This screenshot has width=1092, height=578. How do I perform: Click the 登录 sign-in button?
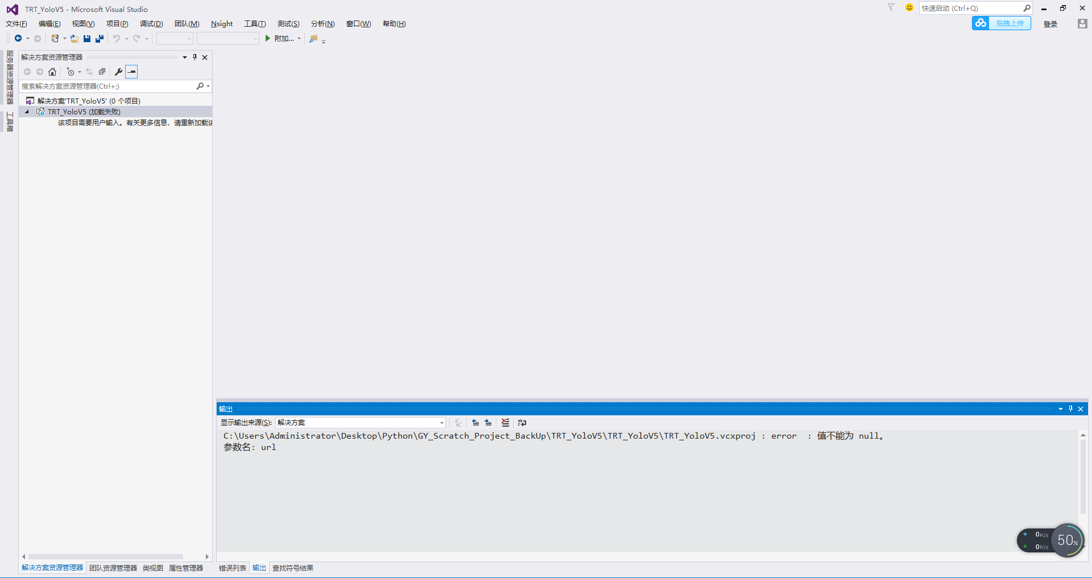(x=1050, y=23)
